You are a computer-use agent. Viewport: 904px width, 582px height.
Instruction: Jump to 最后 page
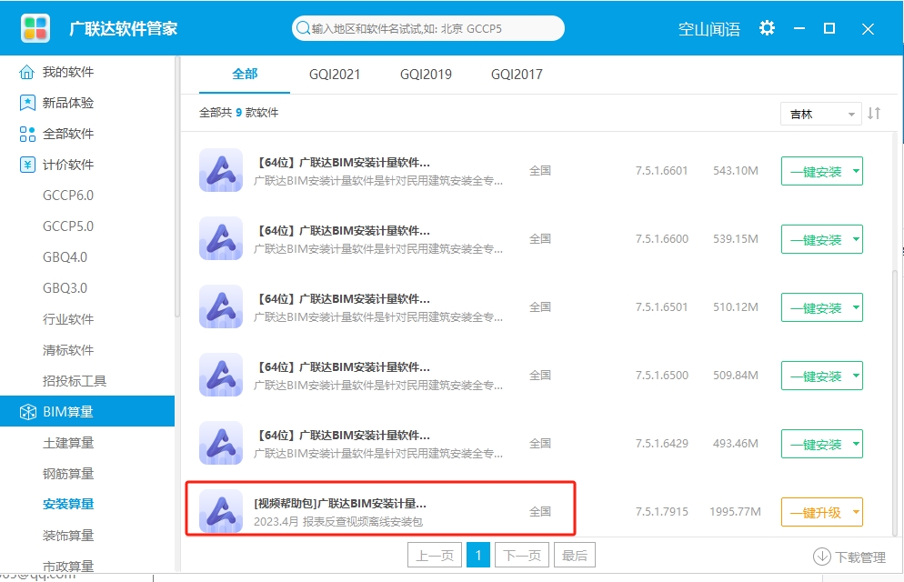point(574,555)
